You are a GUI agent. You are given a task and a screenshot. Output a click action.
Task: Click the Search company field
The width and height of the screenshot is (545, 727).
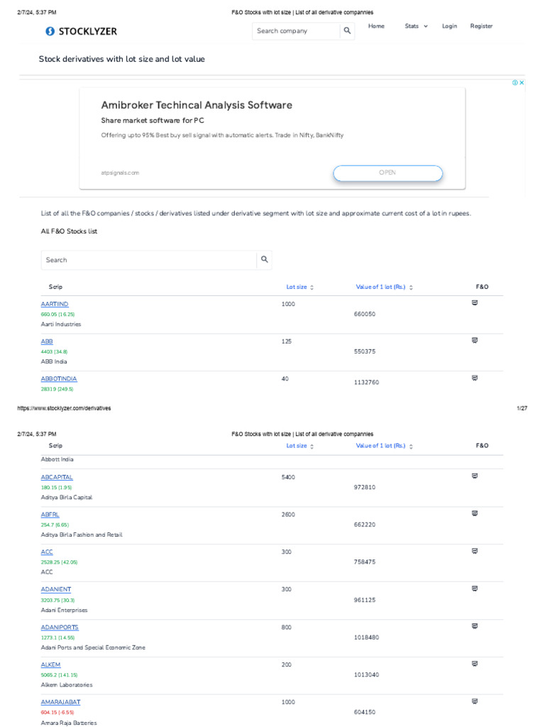(x=295, y=31)
